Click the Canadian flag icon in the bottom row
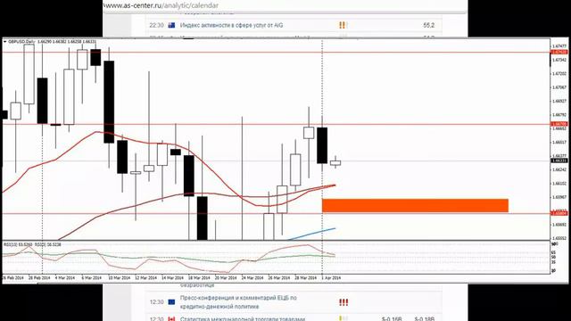The image size is (571, 321). (171, 319)
